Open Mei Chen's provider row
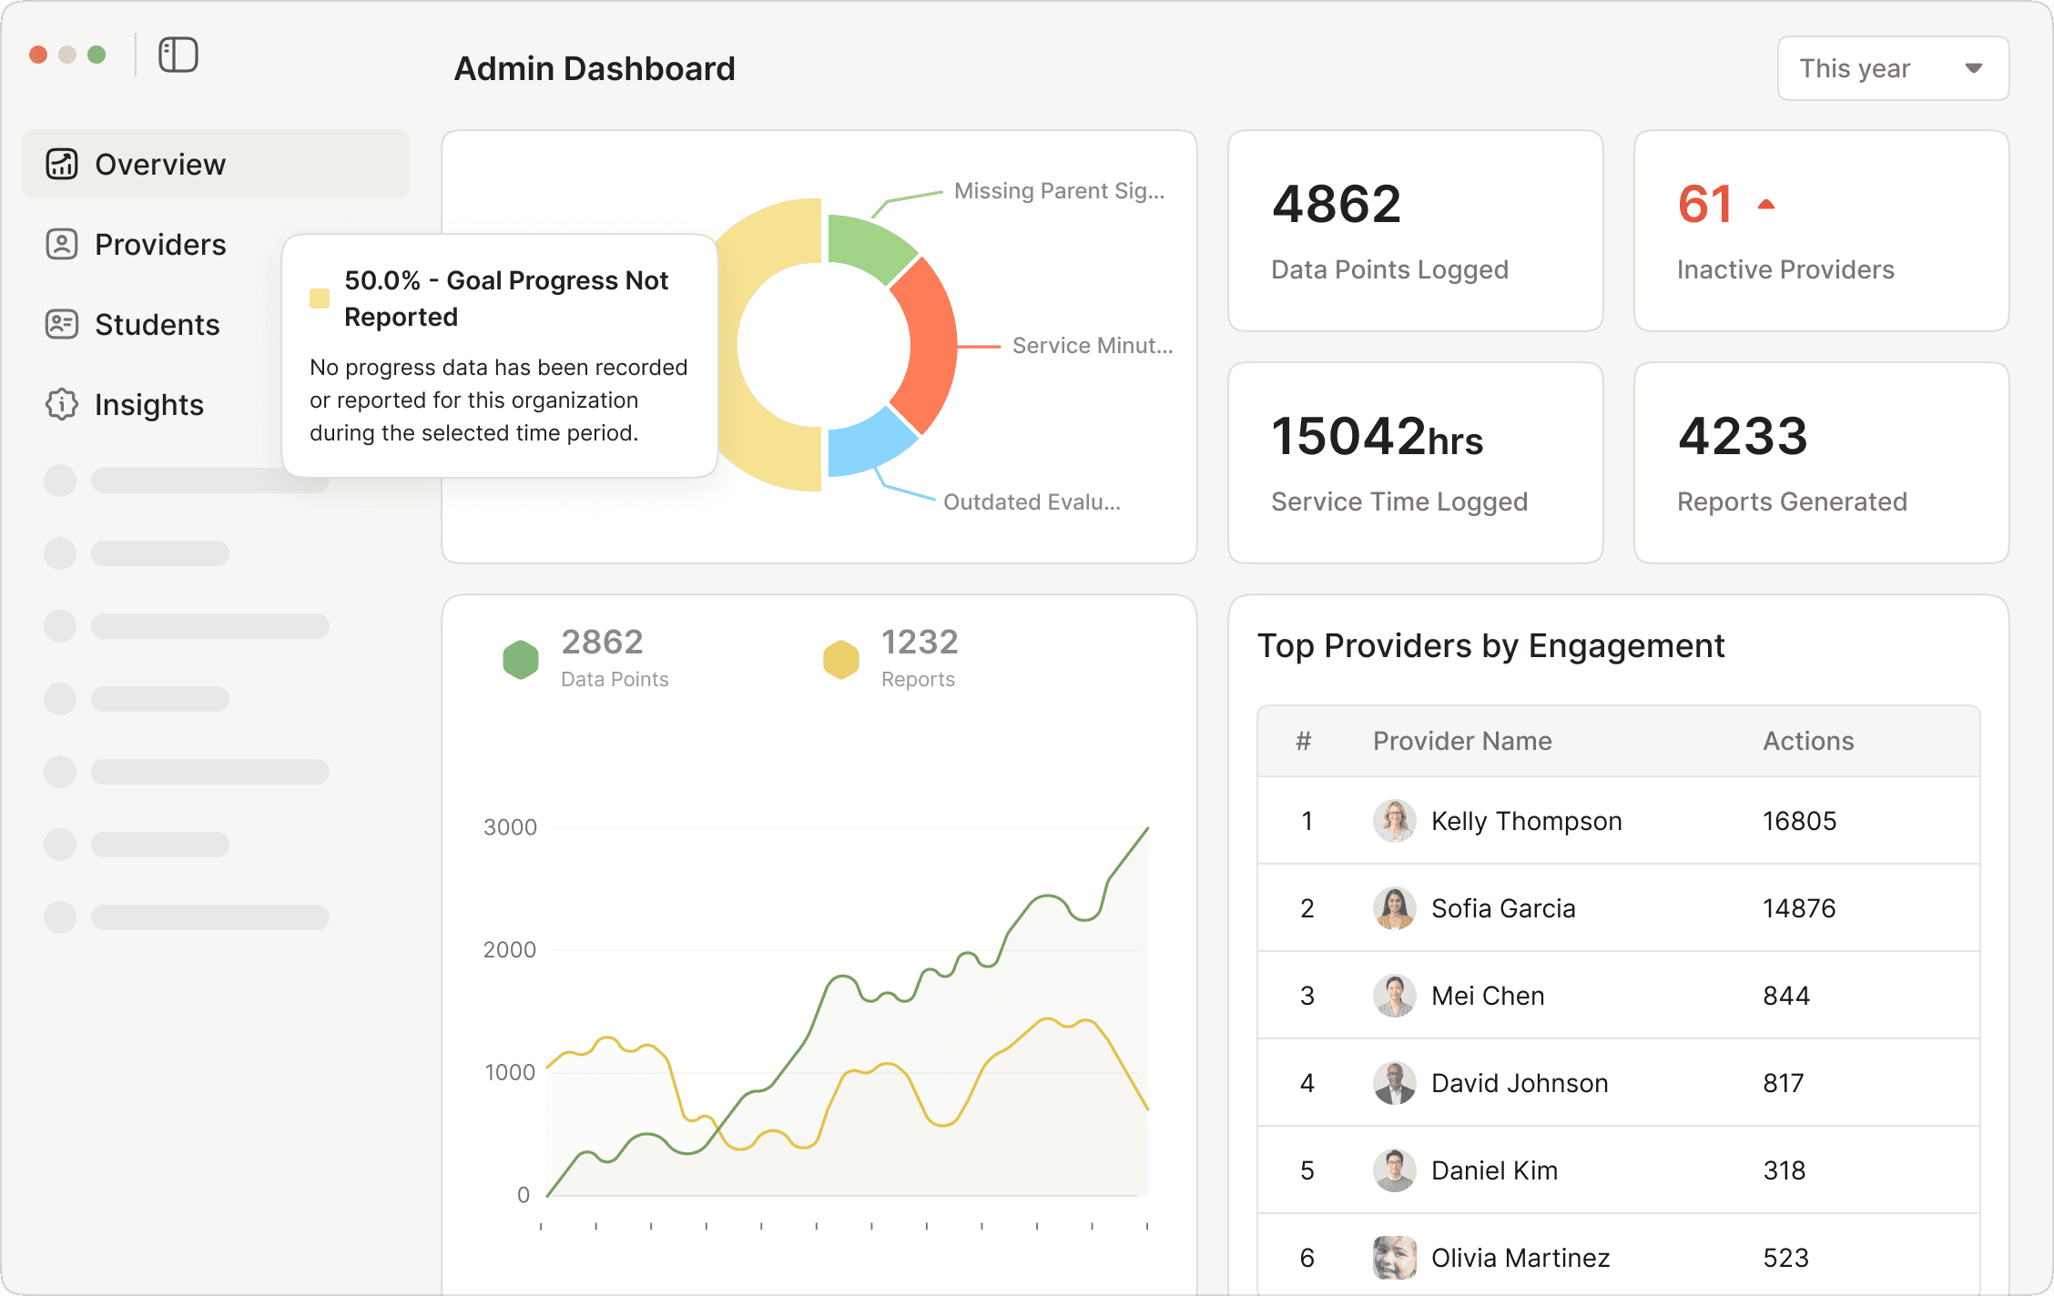2054x1296 pixels. [1619, 996]
